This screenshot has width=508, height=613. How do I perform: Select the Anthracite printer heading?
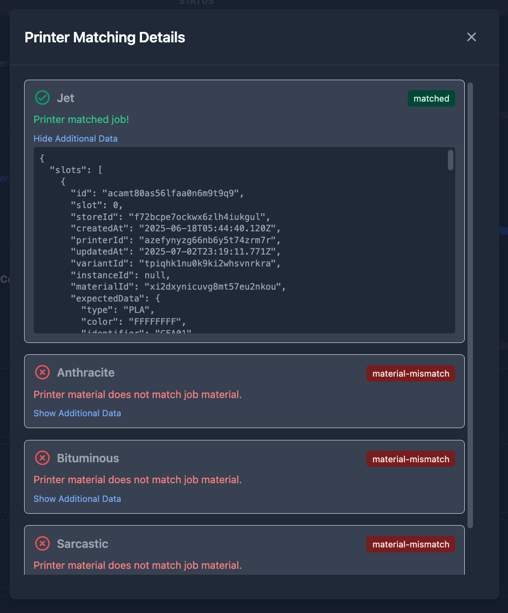pos(86,373)
